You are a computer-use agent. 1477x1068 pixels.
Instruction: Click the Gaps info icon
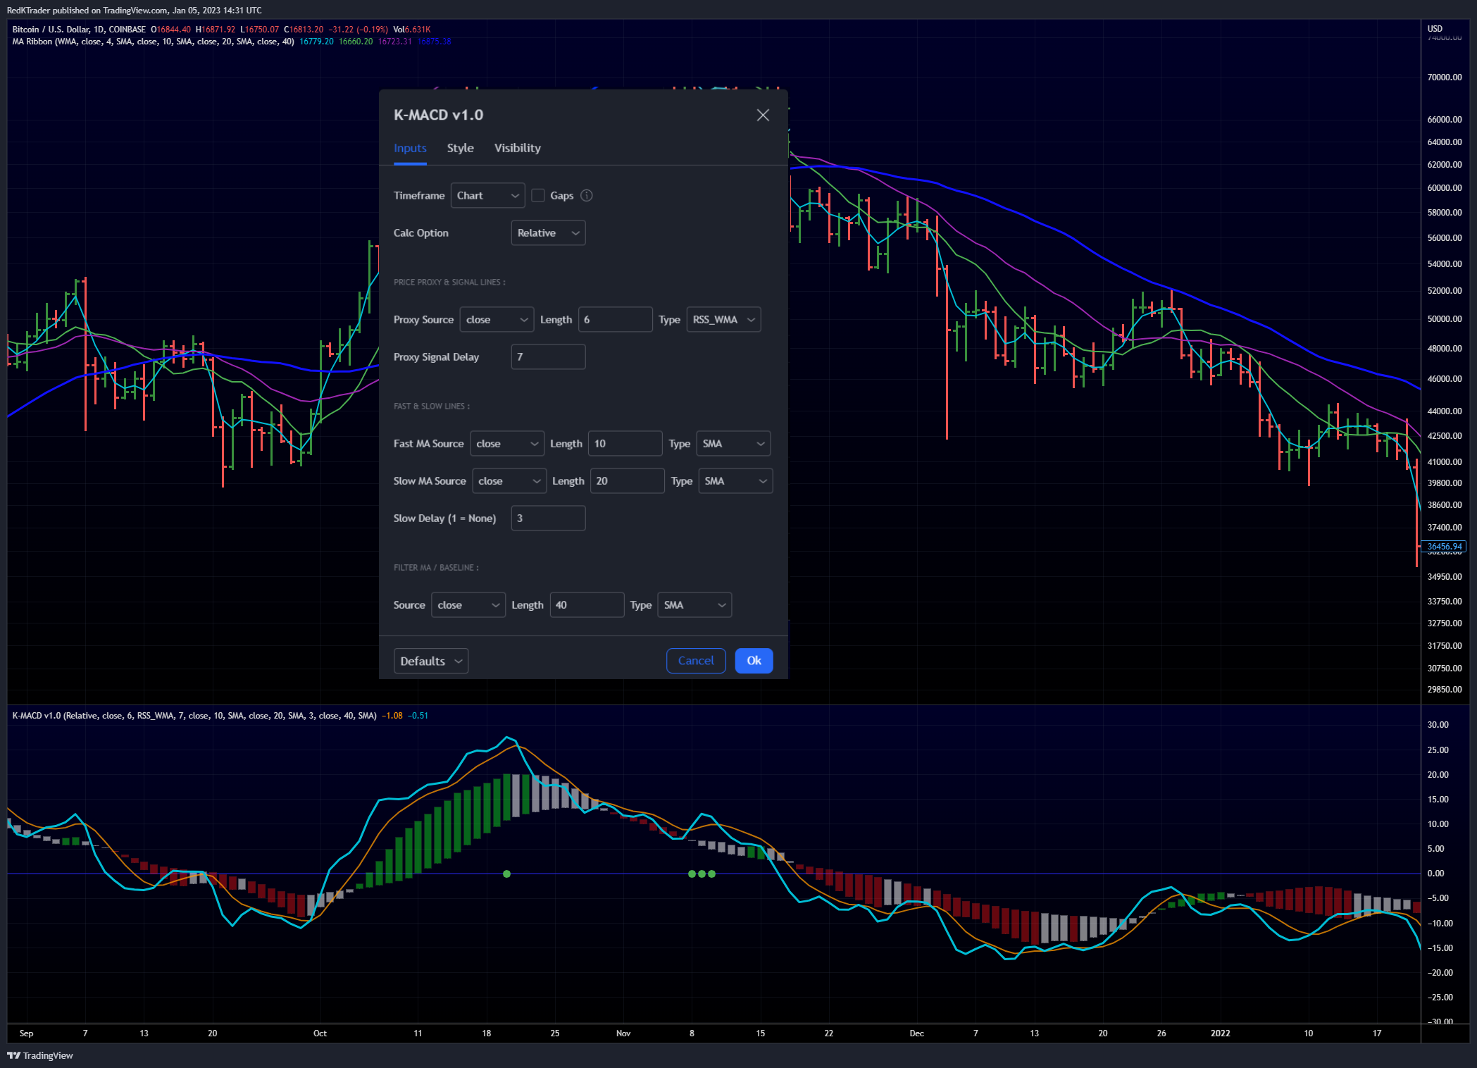tap(586, 195)
